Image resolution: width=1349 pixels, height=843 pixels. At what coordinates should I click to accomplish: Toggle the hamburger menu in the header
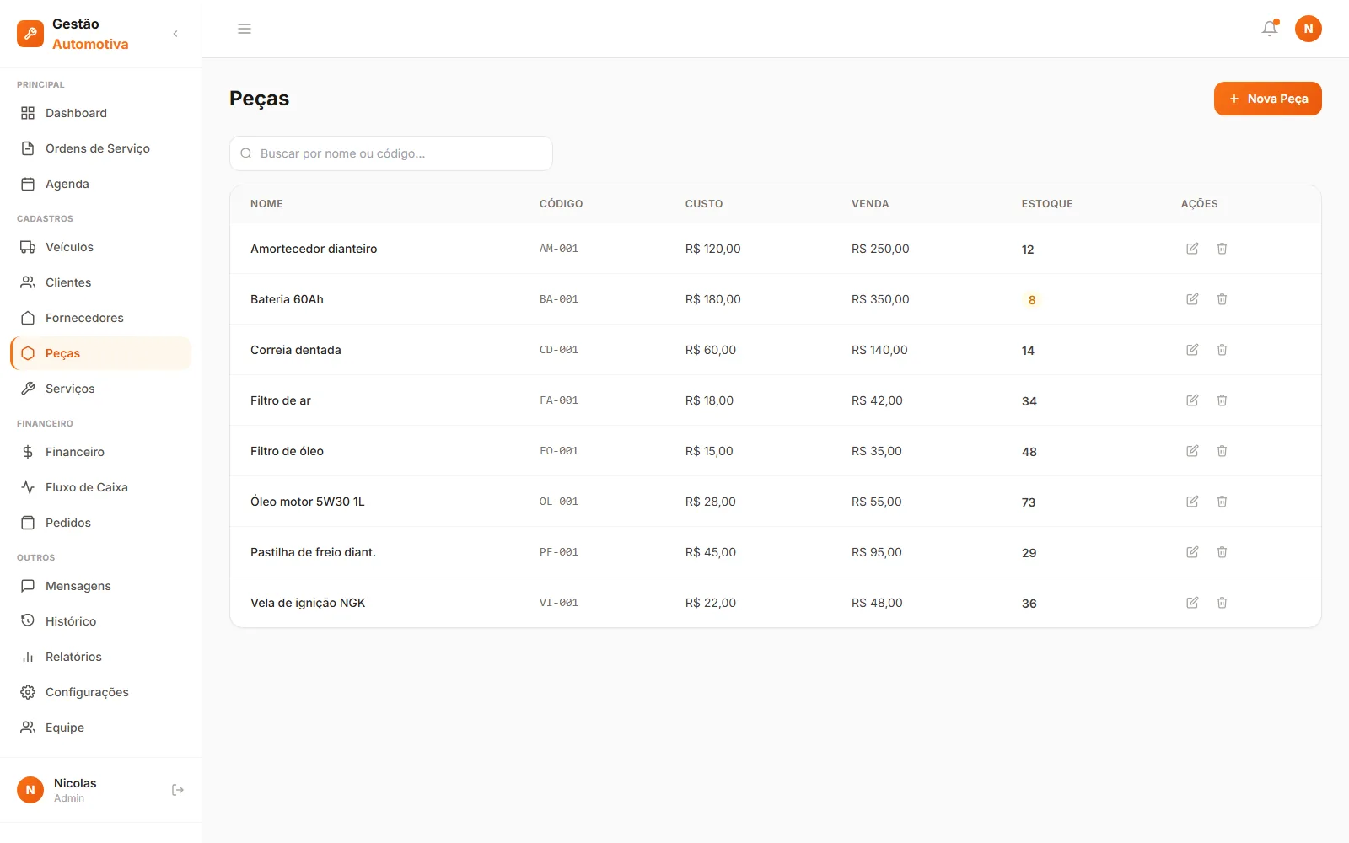(245, 29)
